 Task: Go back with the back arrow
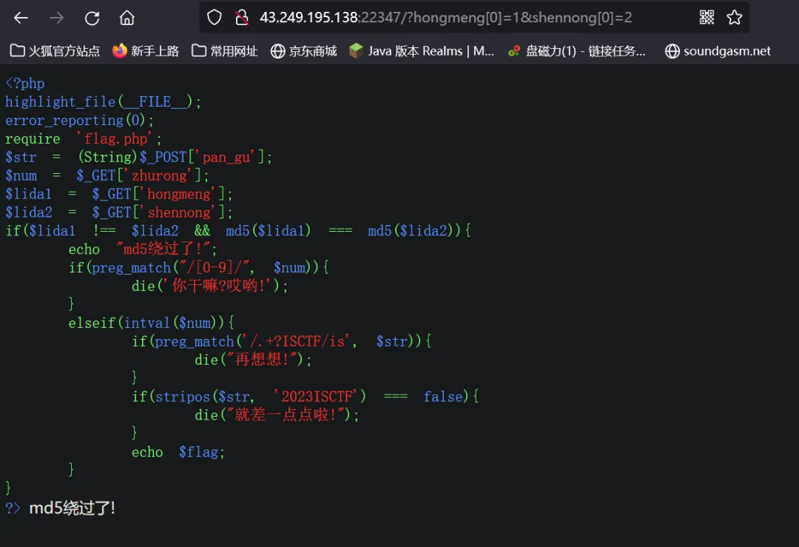click(x=21, y=18)
